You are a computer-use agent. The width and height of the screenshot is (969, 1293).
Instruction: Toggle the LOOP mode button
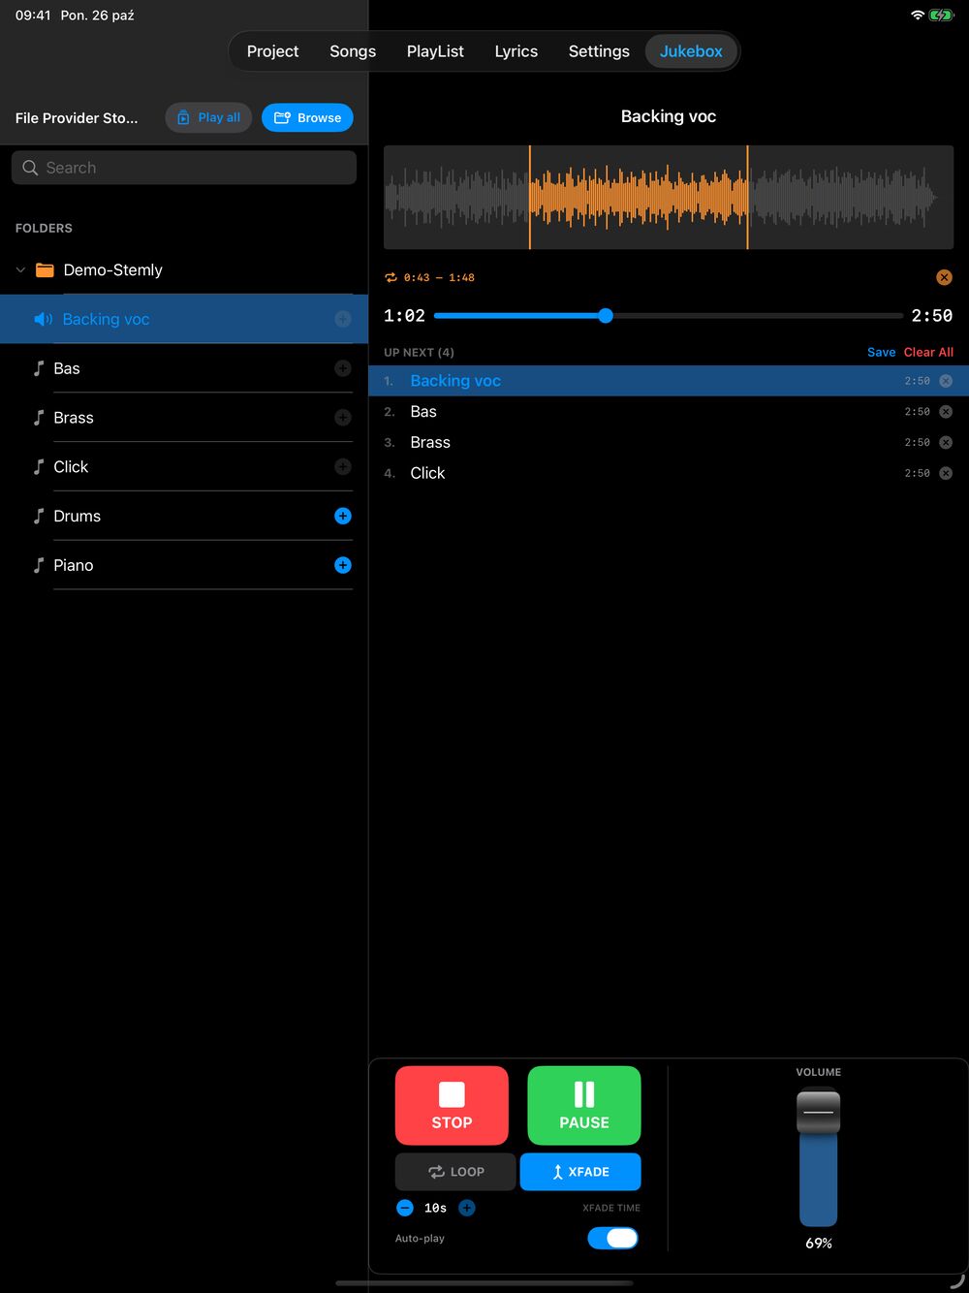455,1172
